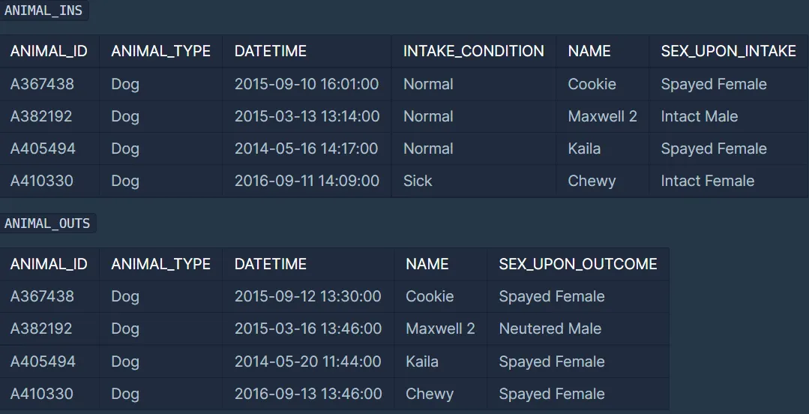Select the INTAKE_CONDITION column header
The width and height of the screenshot is (809, 414).
(x=474, y=50)
